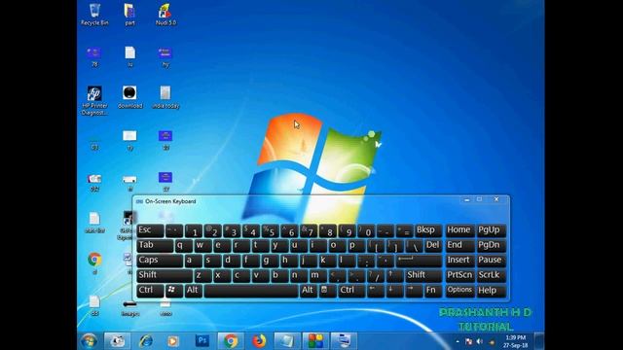The width and height of the screenshot is (623, 350).
Task: Click the Esc key
Action: pos(150,230)
